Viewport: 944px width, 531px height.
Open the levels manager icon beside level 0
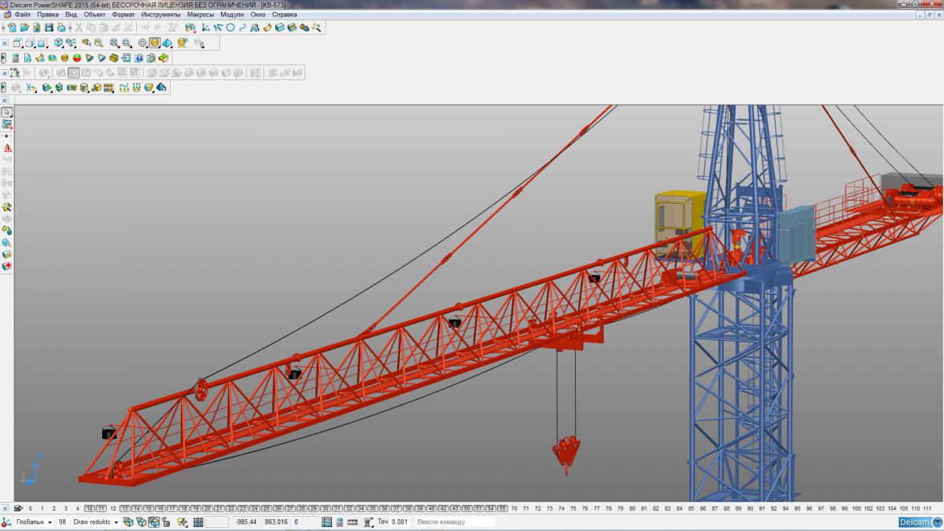pos(17,508)
